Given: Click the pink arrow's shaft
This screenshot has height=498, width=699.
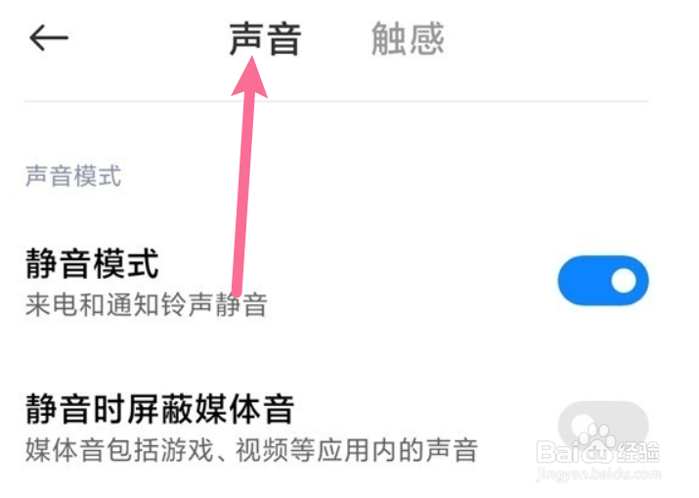Looking at the screenshot, I should pos(243,194).
